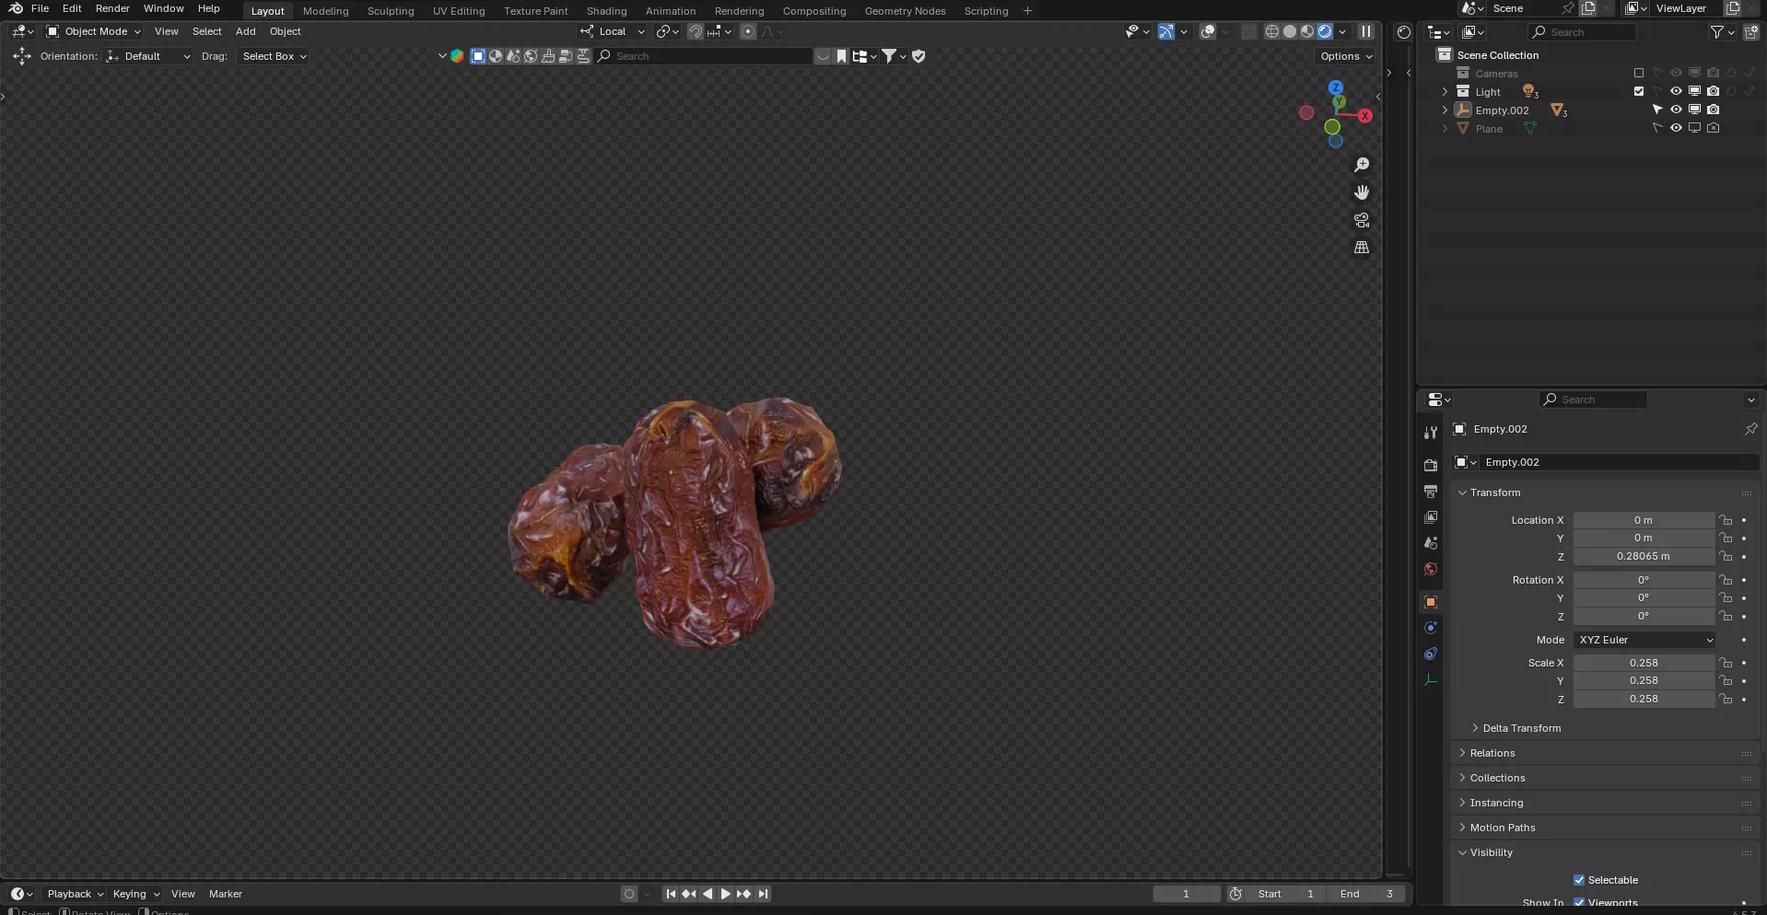Image resolution: width=1767 pixels, height=915 pixels.
Task: Select rendered viewport shading
Action: 1325,31
